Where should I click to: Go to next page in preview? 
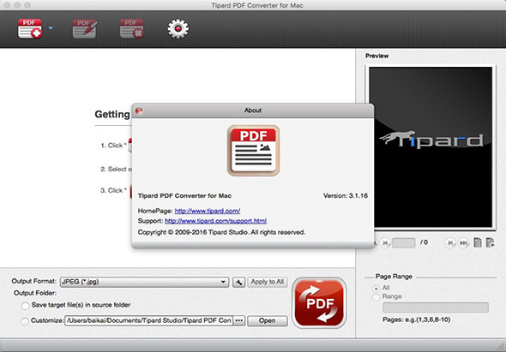(450, 242)
